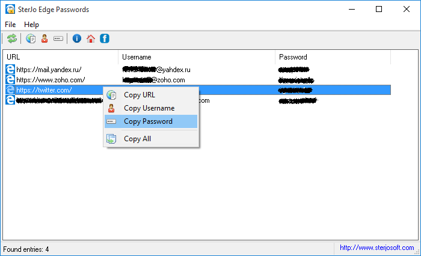421x256 pixels.
Task: Select Copy All in the context menu
Action: pos(137,139)
